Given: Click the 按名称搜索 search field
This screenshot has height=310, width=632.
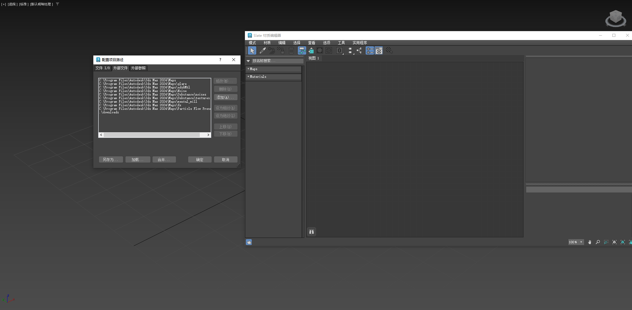Looking at the screenshot, I should point(277,61).
